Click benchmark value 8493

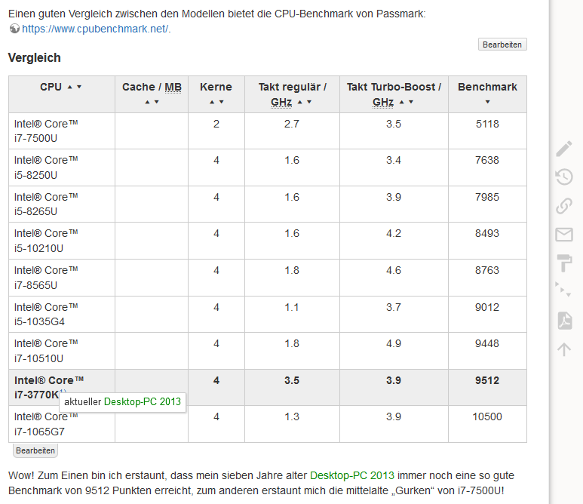pyautogui.click(x=487, y=233)
